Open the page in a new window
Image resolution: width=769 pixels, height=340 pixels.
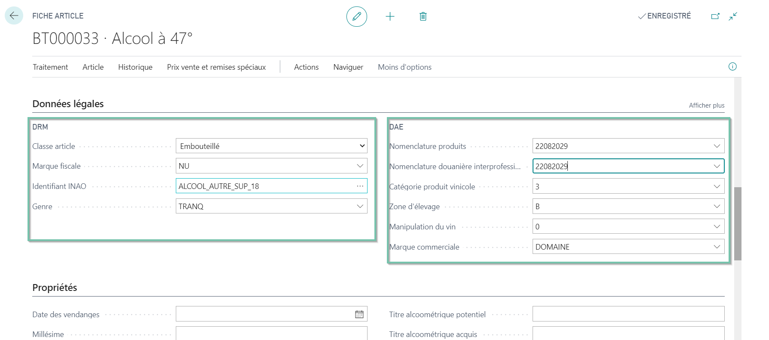pos(715,16)
